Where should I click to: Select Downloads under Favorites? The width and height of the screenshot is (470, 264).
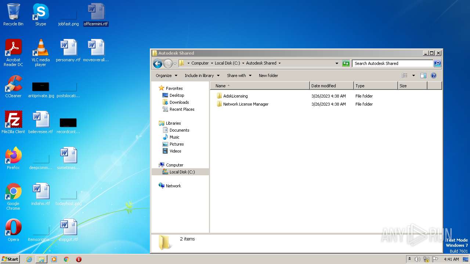179,102
